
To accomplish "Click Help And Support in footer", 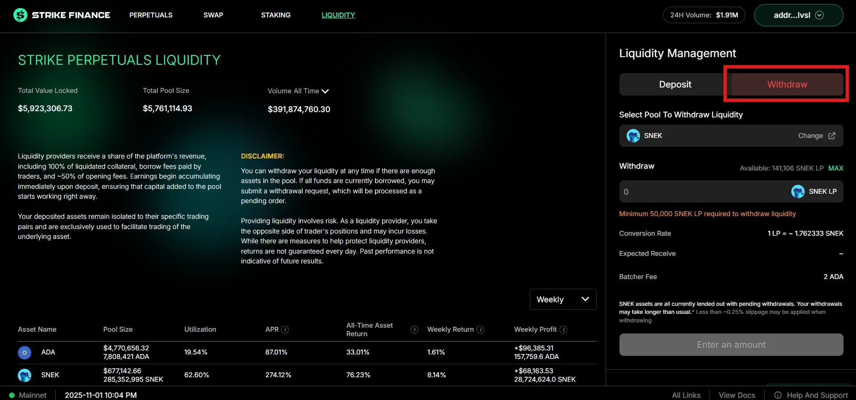I will click(x=817, y=395).
